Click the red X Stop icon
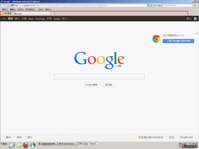This screenshot has width=199, height=149. click(159, 5)
